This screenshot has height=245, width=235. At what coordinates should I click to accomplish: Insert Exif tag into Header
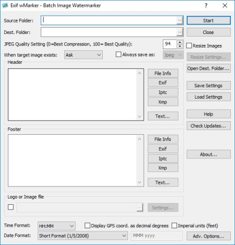pyautogui.click(x=163, y=83)
